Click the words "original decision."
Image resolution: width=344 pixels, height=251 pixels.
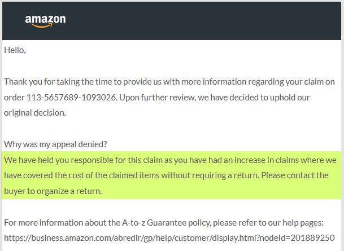[x=35, y=113]
